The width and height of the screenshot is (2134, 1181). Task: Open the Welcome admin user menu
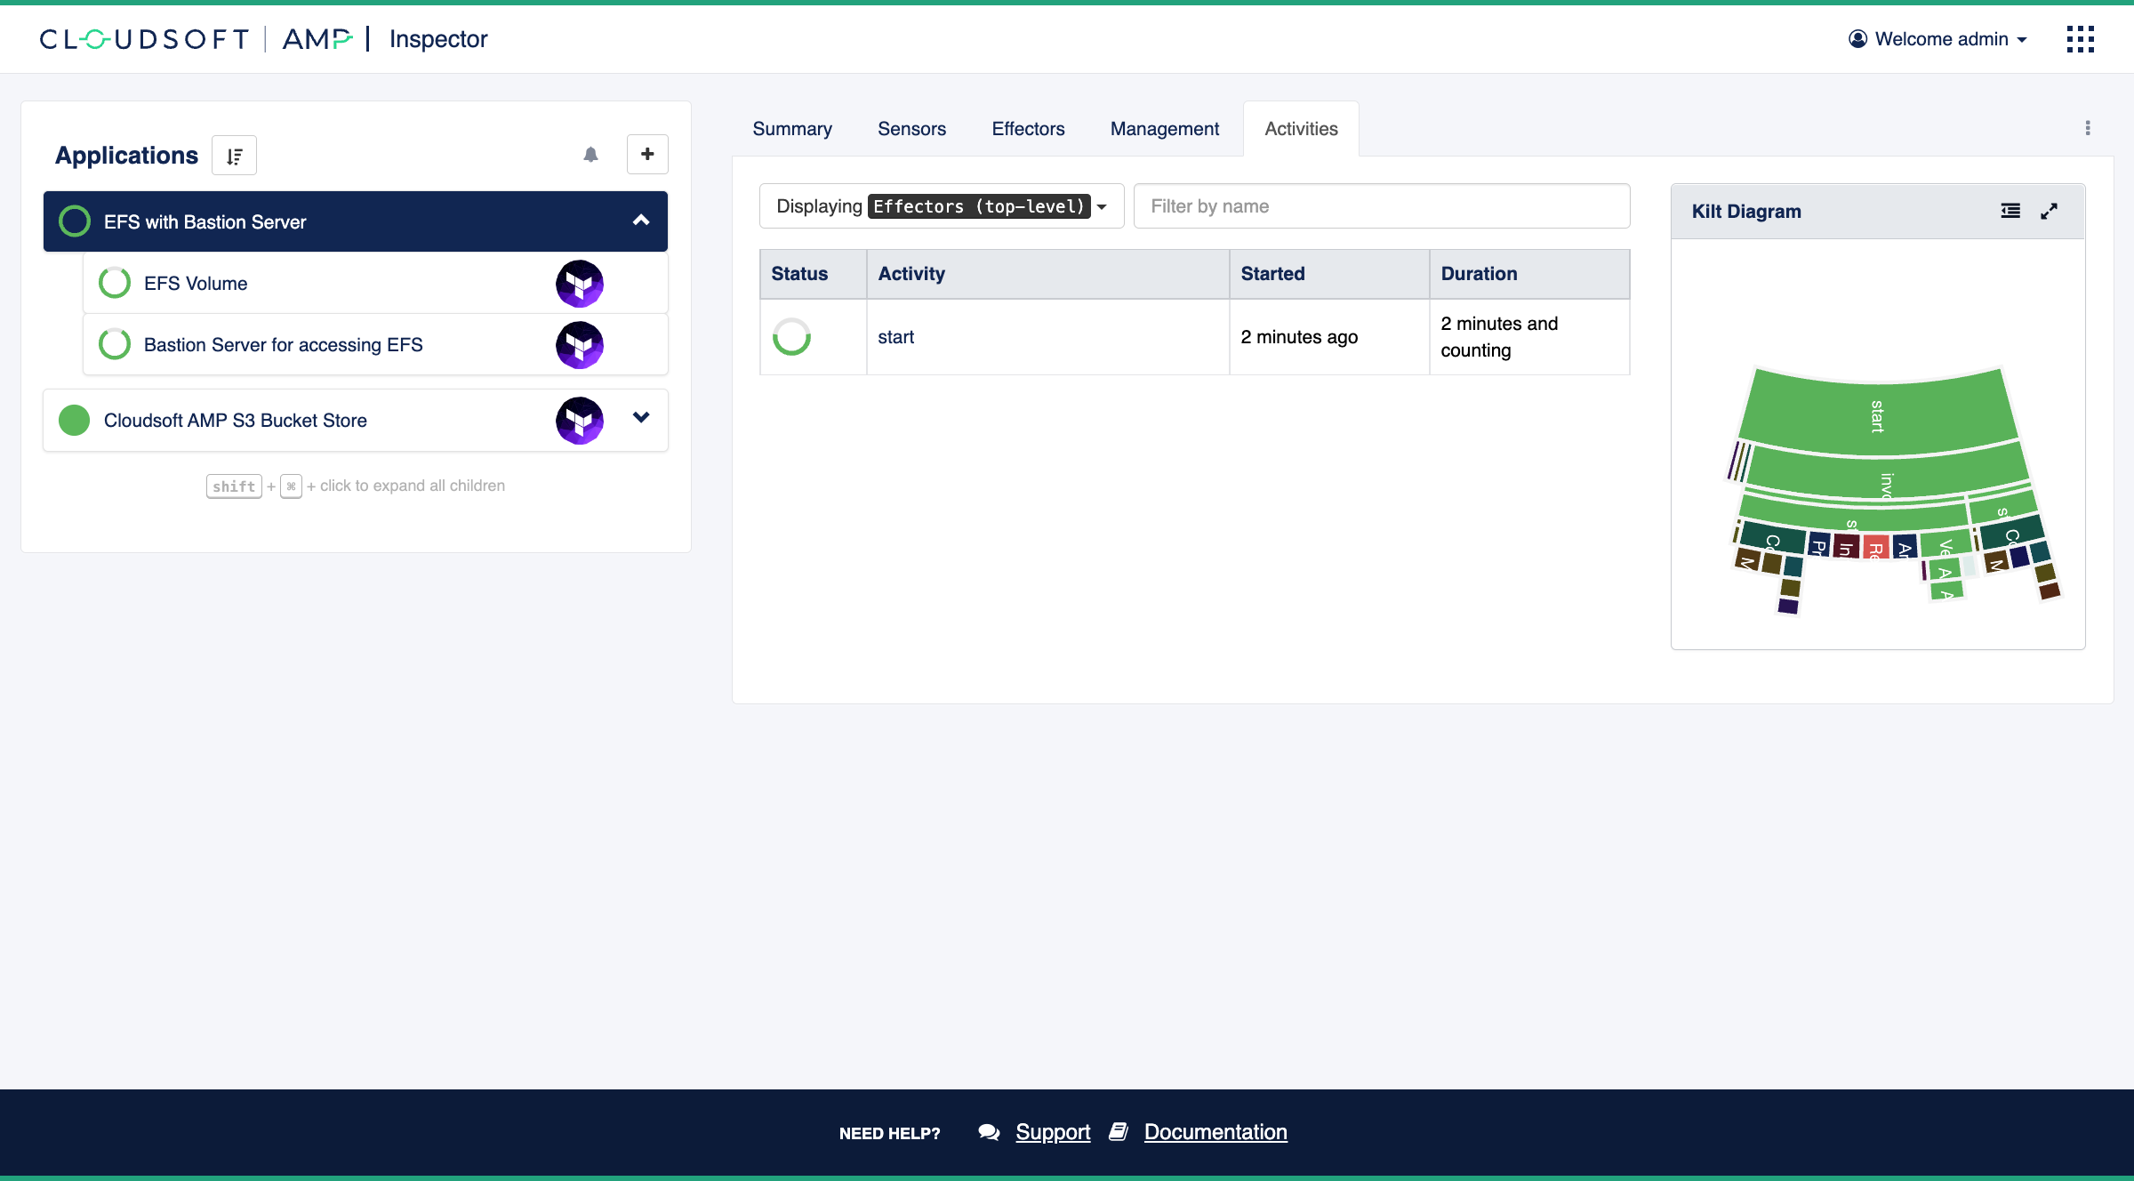(1938, 39)
